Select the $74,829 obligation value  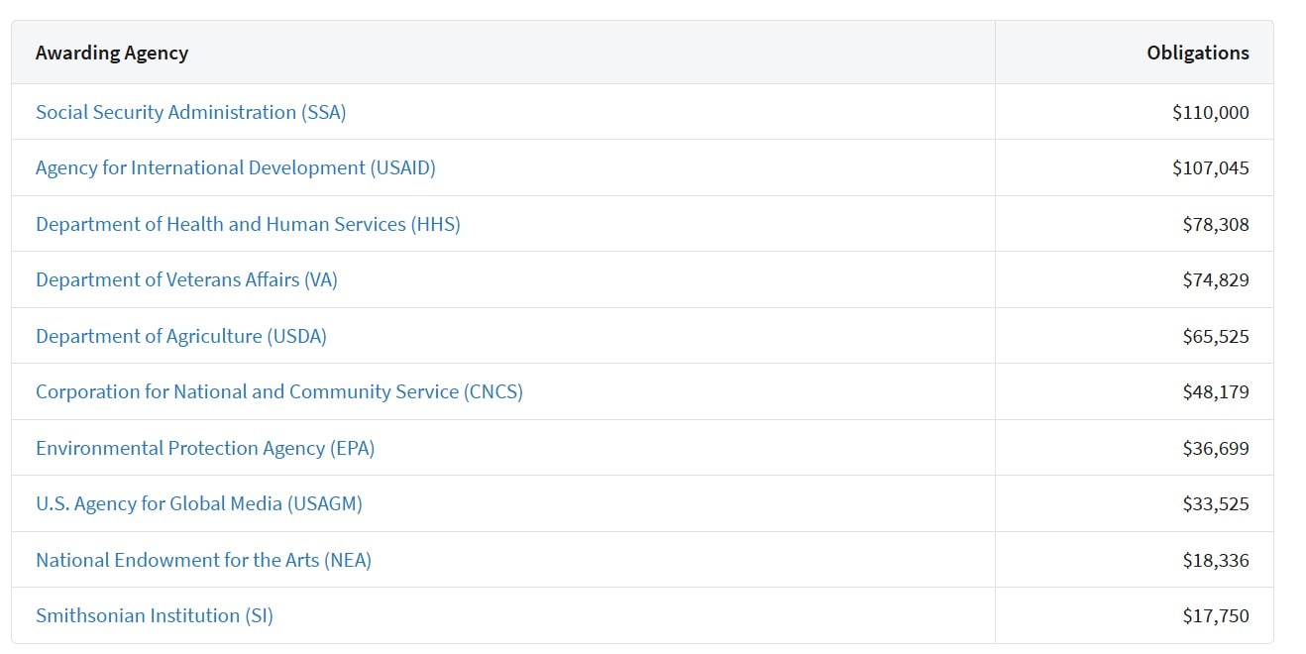pyautogui.click(x=1216, y=279)
